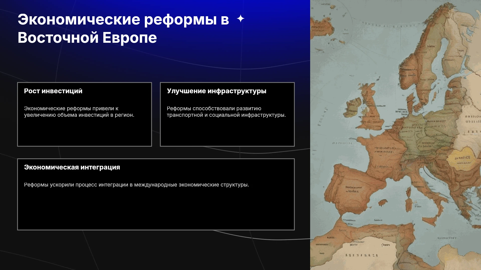This screenshot has height=270, width=481.
Task: Select text about увеличению объема инвестиций
Action: pyautogui.click(x=79, y=112)
